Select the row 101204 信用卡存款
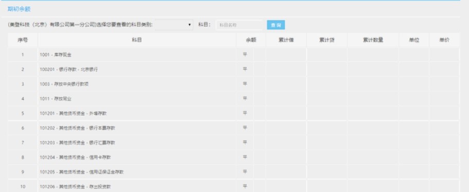469x192 pixels. (x=234, y=158)
